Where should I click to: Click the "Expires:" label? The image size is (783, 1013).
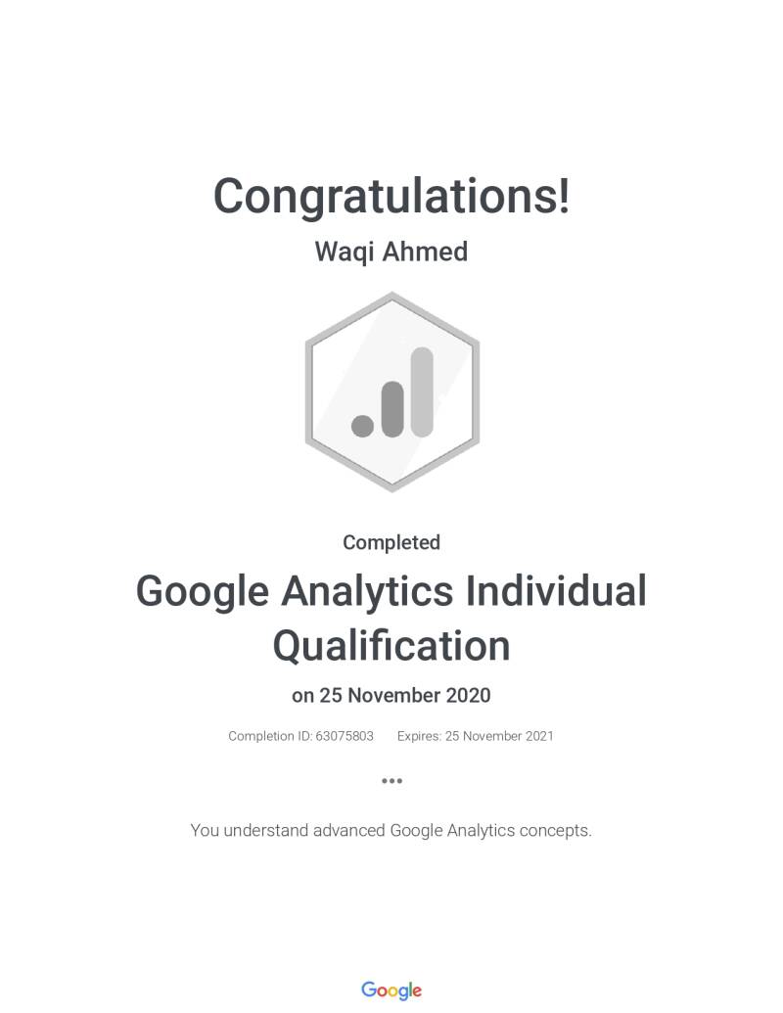coord(419,736)
